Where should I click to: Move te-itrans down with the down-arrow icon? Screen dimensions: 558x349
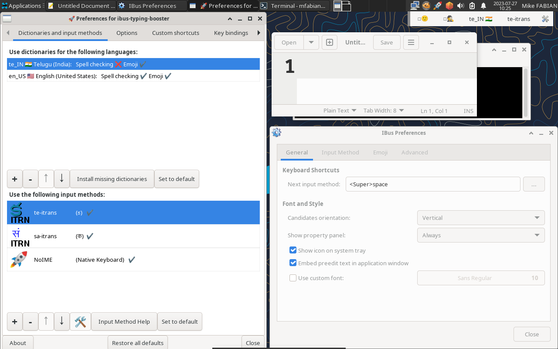[61, 322]
